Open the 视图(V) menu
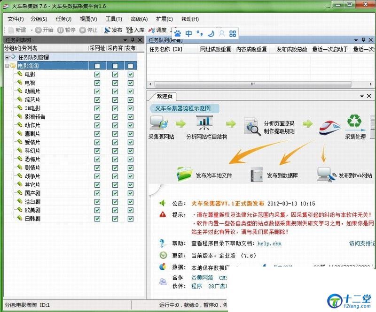Image resolution: width=376 pixels, height=312 pixels. [88, 19]
